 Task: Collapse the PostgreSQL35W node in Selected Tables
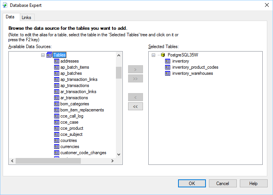(x=153, y=55)
